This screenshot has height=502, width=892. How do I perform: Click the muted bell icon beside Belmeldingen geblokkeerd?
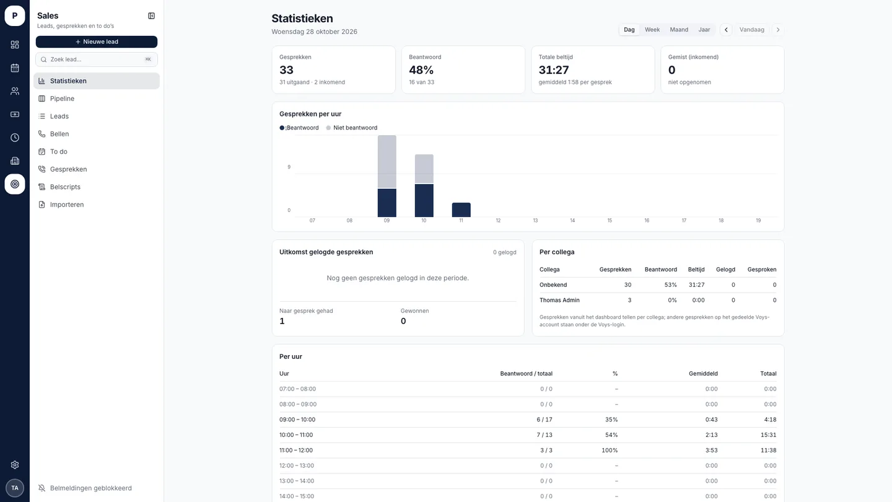pyautogui.click(x=42, y=488)
